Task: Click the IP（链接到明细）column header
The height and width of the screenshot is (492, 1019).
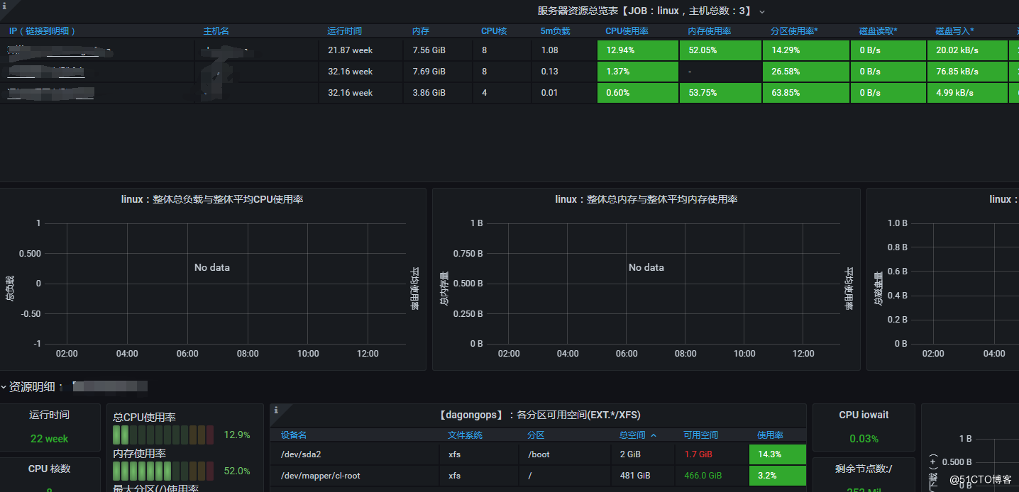Action: (43, 31)
